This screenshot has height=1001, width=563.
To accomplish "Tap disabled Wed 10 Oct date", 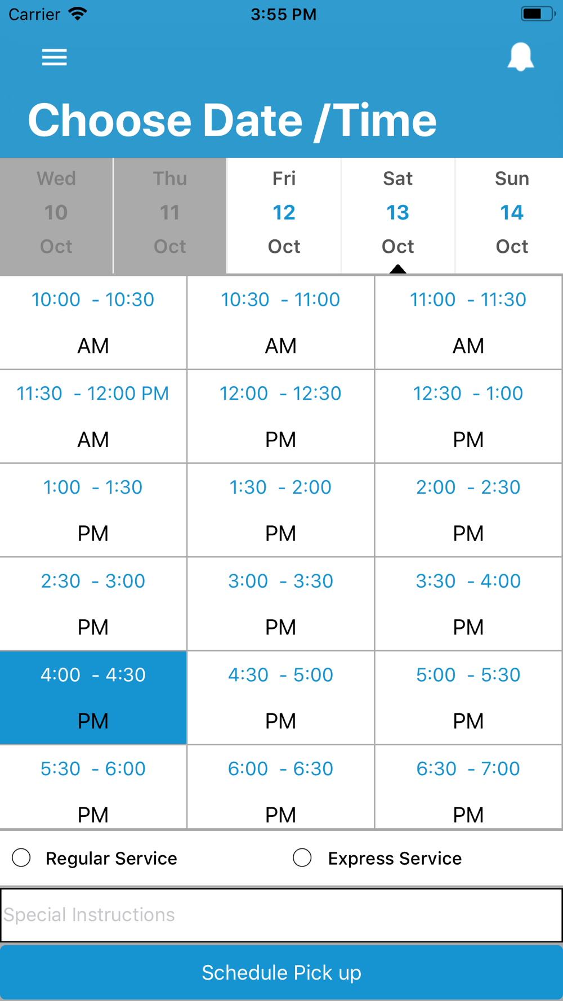I will (x=56, y=216).
